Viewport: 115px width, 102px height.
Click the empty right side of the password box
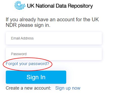click(x=76, y=54)
